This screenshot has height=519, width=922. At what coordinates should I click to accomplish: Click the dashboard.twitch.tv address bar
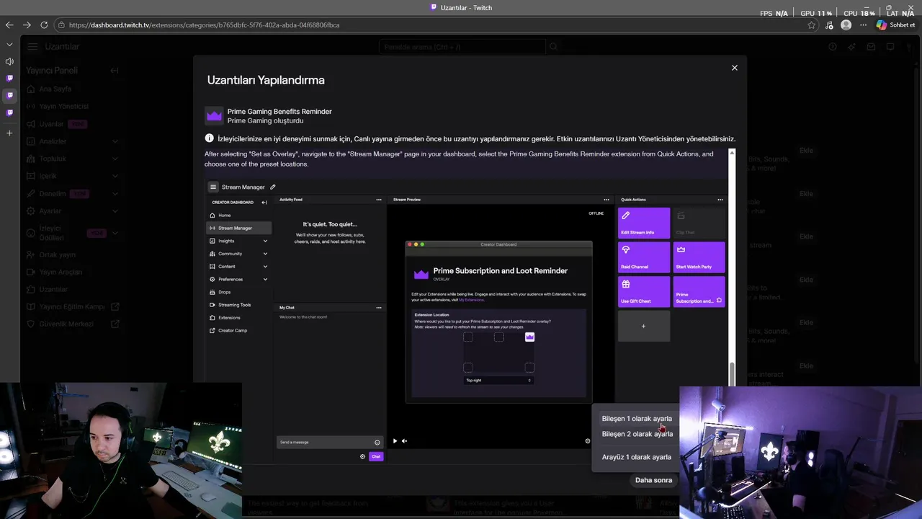(x=432, y=25)
